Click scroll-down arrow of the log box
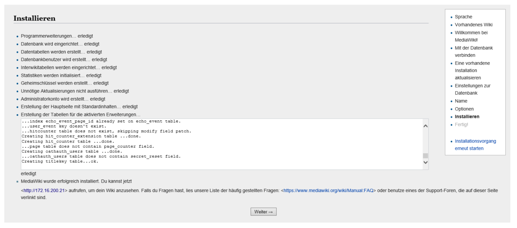 pyautogui.click(x=425, y=162)
